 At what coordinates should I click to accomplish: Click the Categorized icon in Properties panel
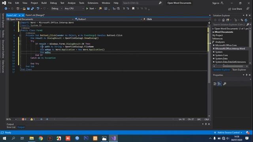click(x=215, y=84)
